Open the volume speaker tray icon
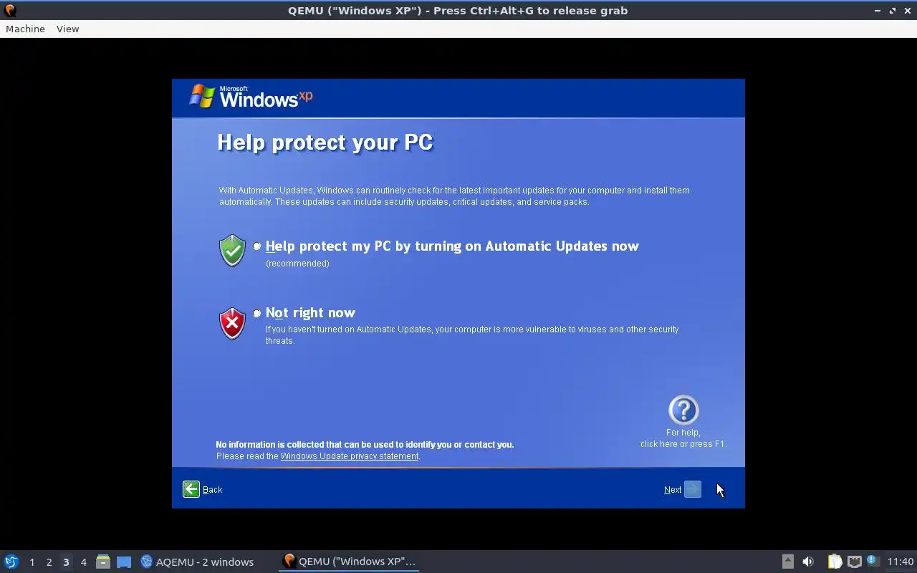917x573 pixels. pyautogui.click(x=808, y=562)
